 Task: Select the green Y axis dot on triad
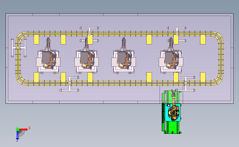click(x=17, y=129)
